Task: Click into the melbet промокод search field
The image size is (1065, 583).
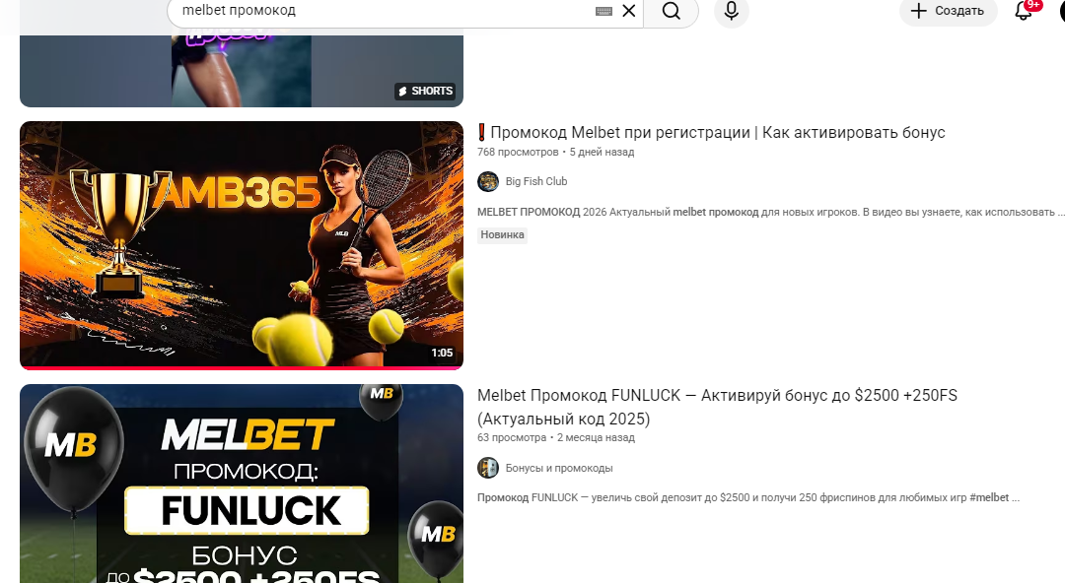Action: pyautogui.click(x=381, y=11)
